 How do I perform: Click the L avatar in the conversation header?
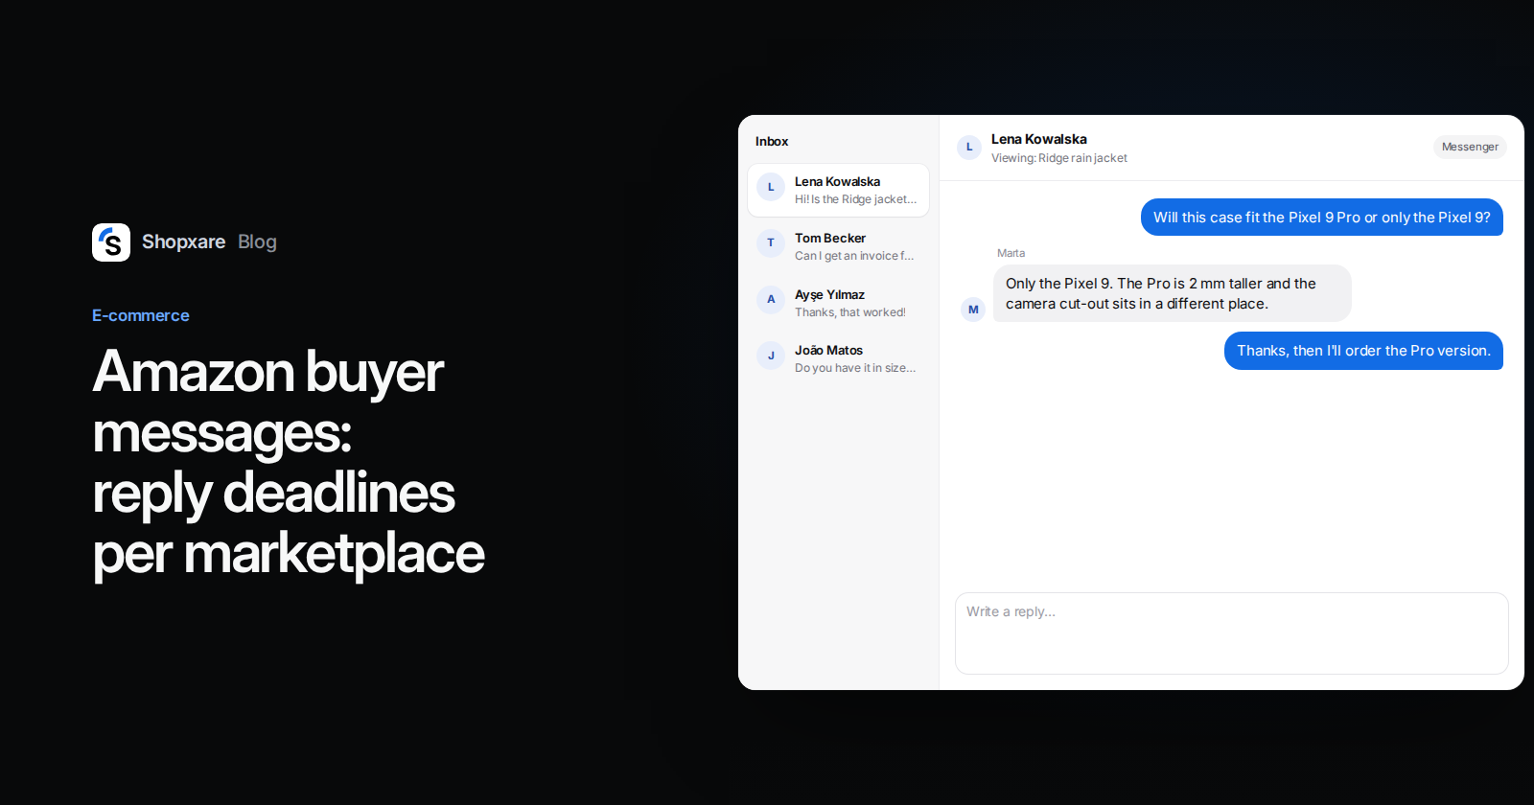[x=969, y=148]
